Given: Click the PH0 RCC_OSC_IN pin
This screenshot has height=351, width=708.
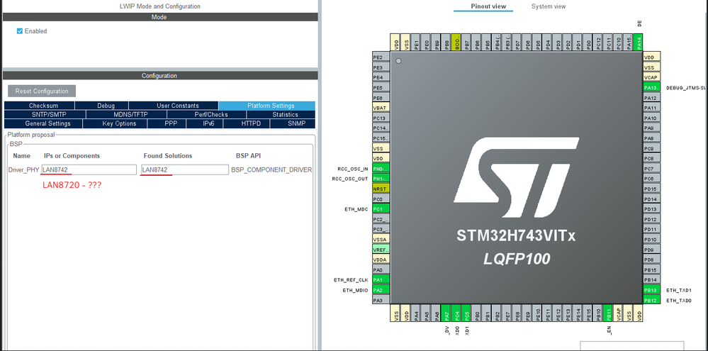Looking at the screenshot, I should point(381,169).
